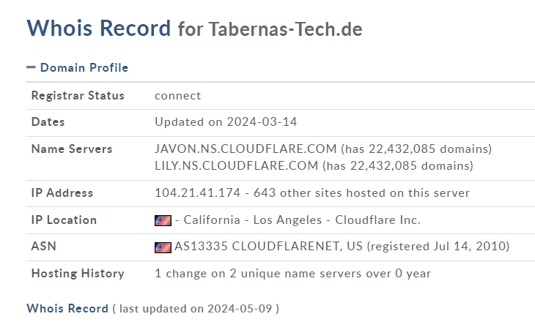Click the 'Dates' row label
The image size is (535, 322).
pos(48,121)
